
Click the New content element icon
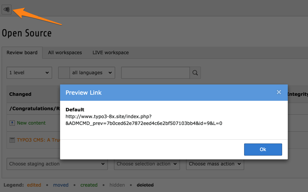[x=12, y=123]
